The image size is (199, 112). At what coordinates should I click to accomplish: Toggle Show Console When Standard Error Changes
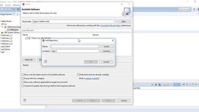tap(179, 85)
